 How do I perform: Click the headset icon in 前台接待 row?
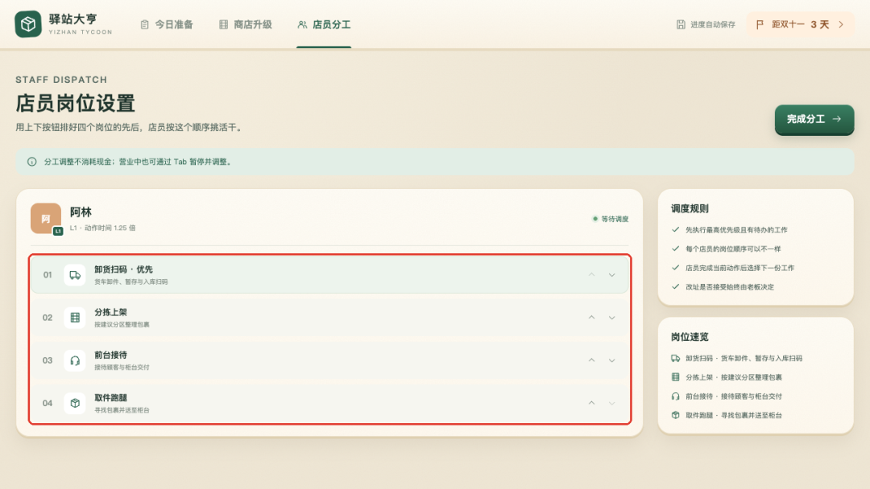click(x=75, y=360)
